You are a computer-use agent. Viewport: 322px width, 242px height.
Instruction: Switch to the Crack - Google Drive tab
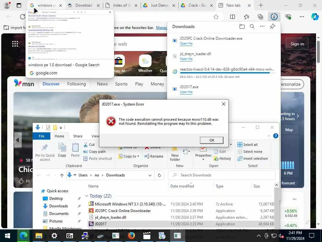coord(197,5)
